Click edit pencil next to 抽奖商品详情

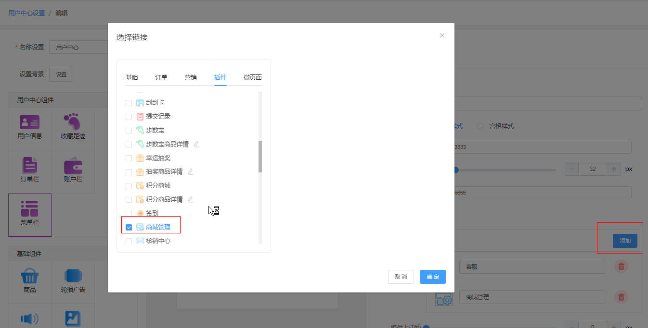(190, 171)
